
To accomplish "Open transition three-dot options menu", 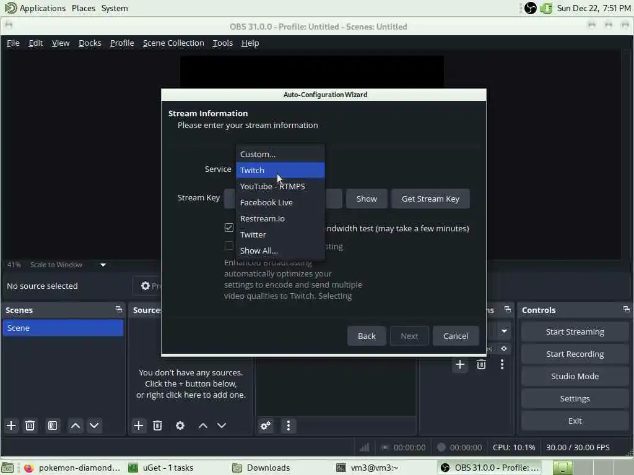I will 502,364.
